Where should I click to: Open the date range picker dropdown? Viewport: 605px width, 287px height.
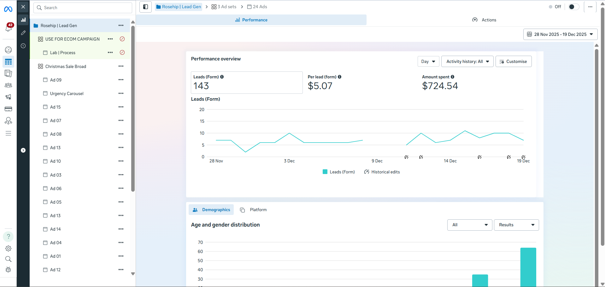560,34
